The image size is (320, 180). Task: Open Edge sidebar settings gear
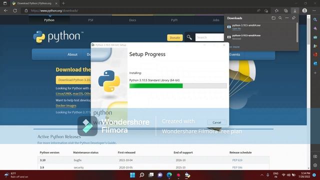[x=315, y=165]
